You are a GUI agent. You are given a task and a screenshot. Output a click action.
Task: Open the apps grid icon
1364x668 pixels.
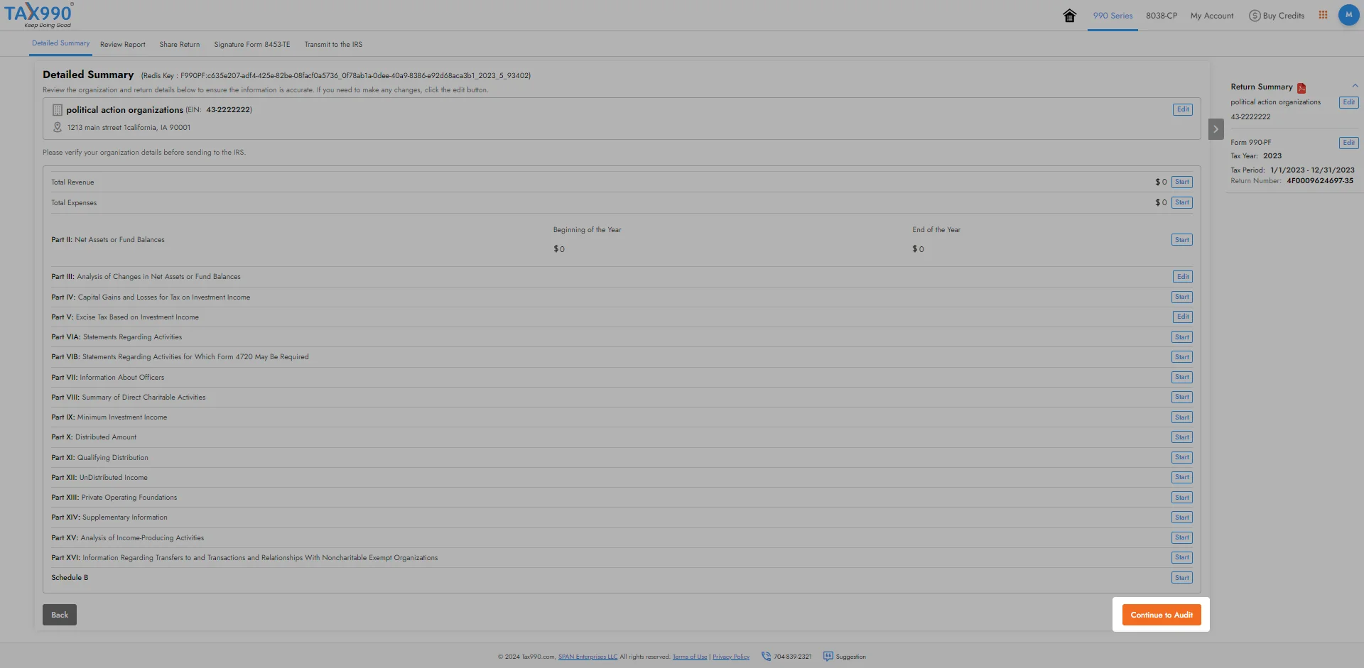tap(1323, 15)
